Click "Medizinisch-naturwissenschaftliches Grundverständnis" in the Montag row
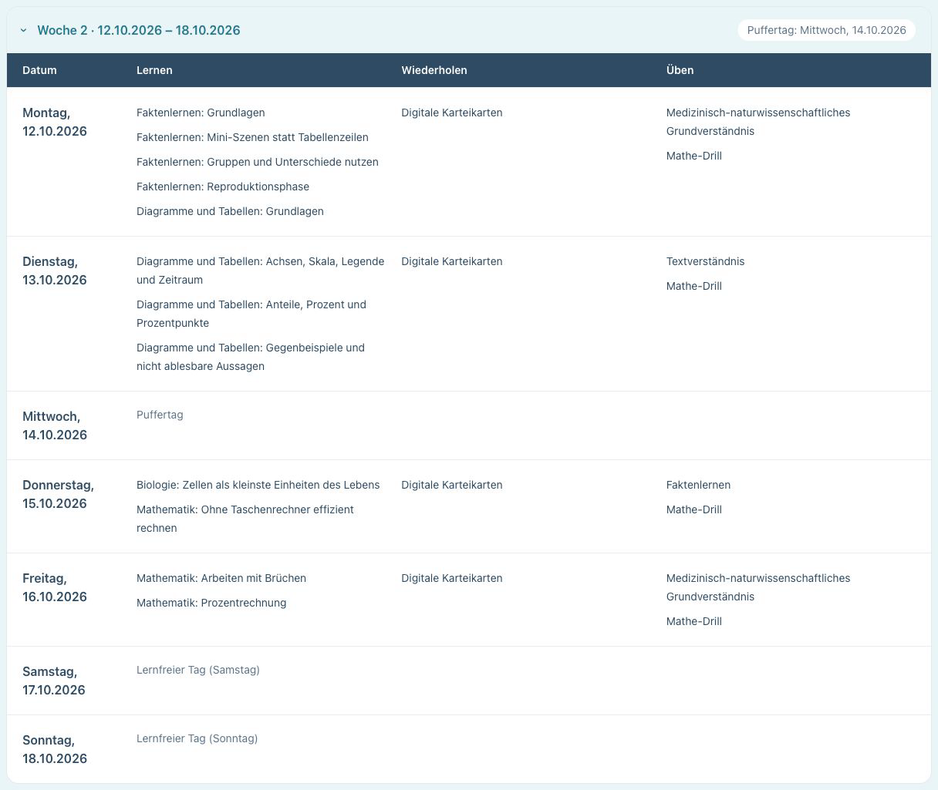This screenshot has height=790, width=938. [x=758, y=122]
